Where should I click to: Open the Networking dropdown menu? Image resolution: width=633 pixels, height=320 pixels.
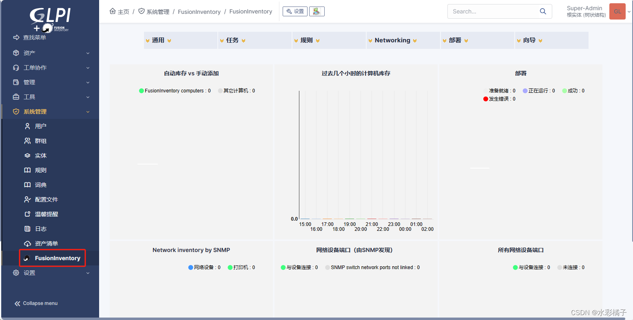[x=403, y=40]
